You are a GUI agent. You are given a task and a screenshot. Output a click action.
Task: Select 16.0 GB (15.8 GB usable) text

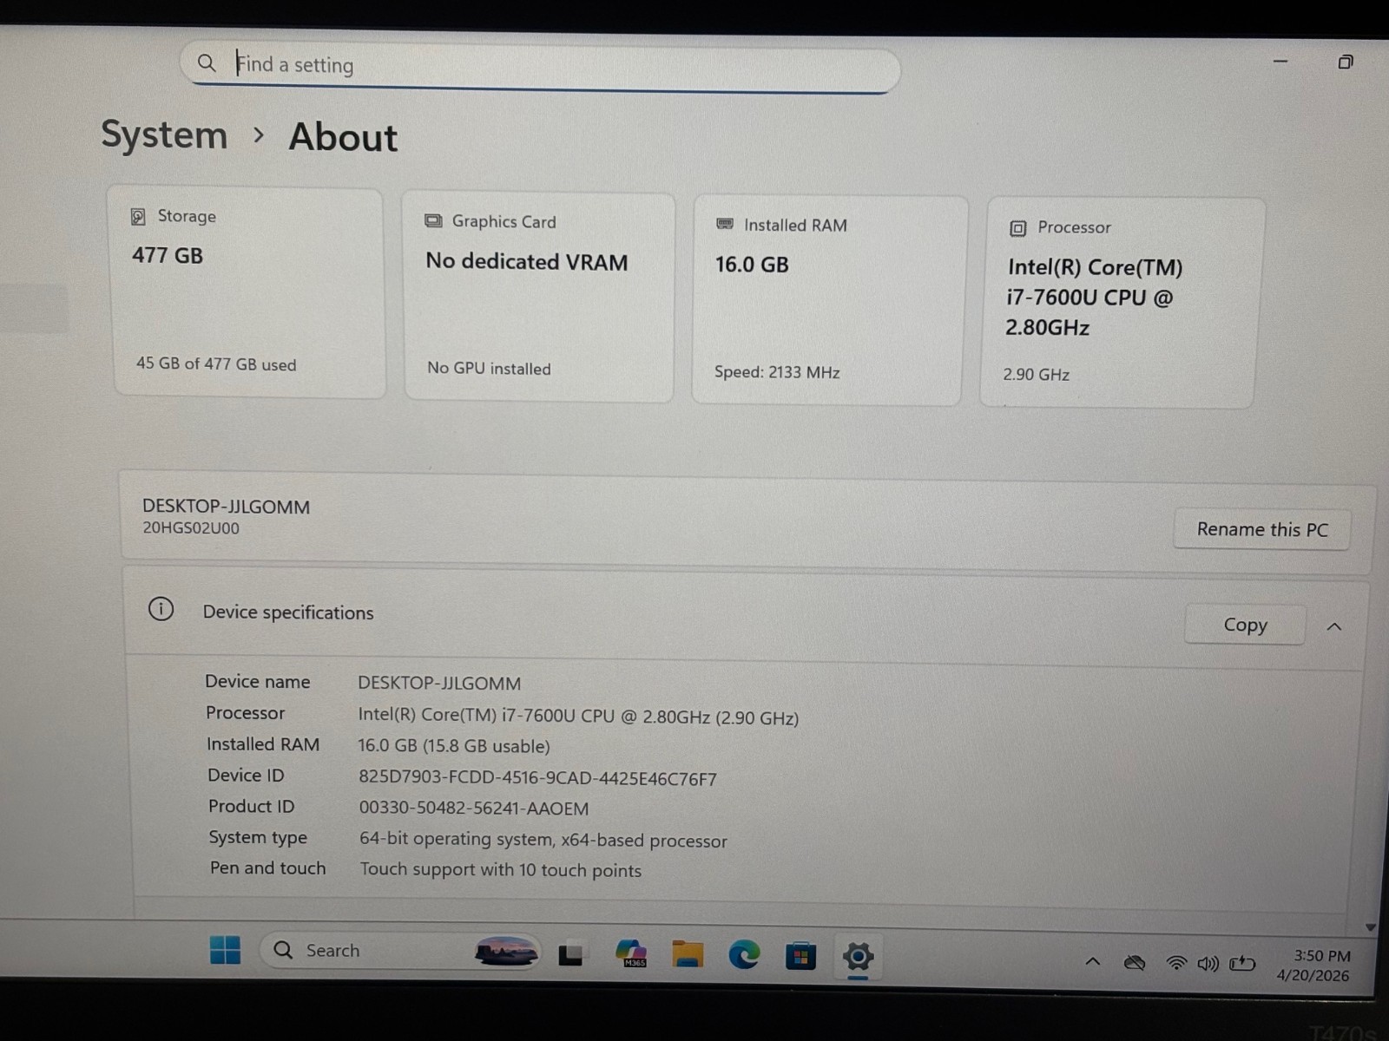point(454,746)
